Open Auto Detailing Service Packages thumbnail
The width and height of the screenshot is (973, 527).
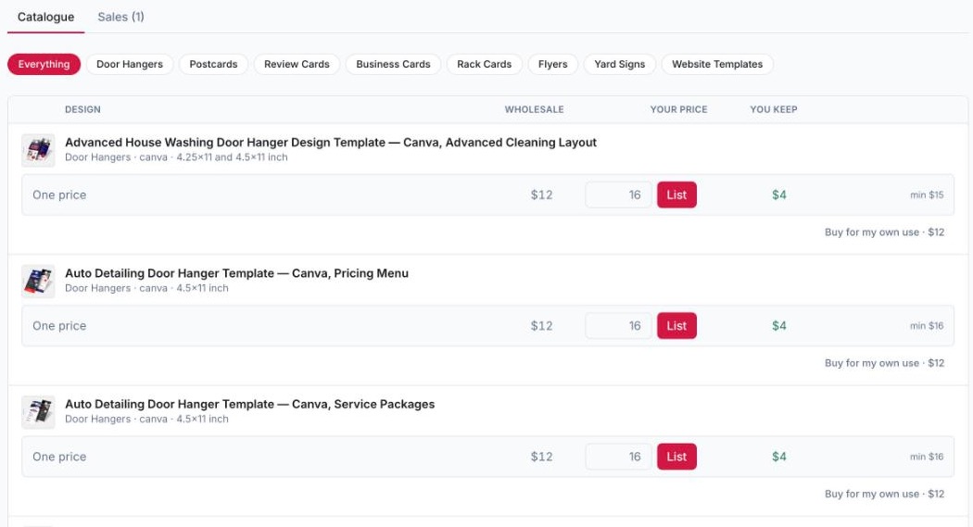pyautogui.click(x=39, y=412)
